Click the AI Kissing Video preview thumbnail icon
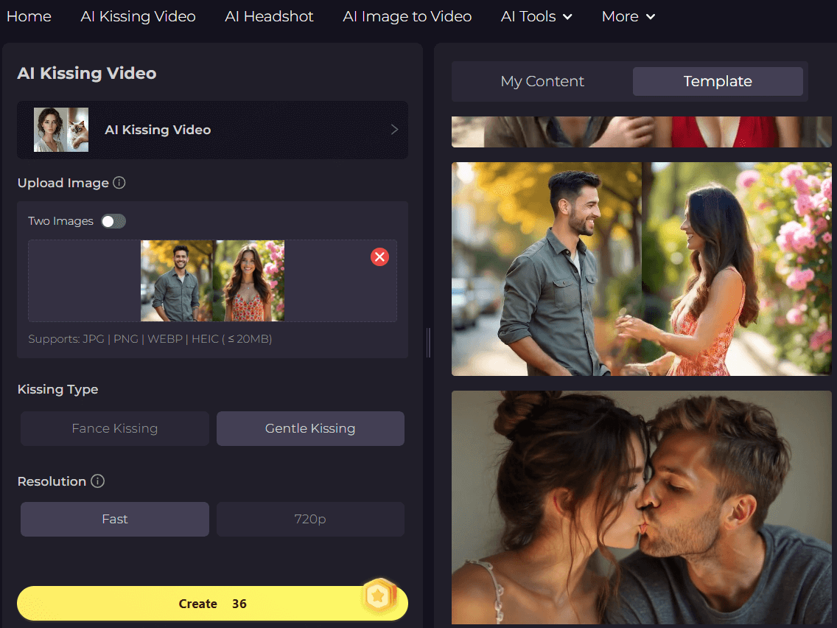The width and height of the screenshot is (837, 628). click(61, 130)
